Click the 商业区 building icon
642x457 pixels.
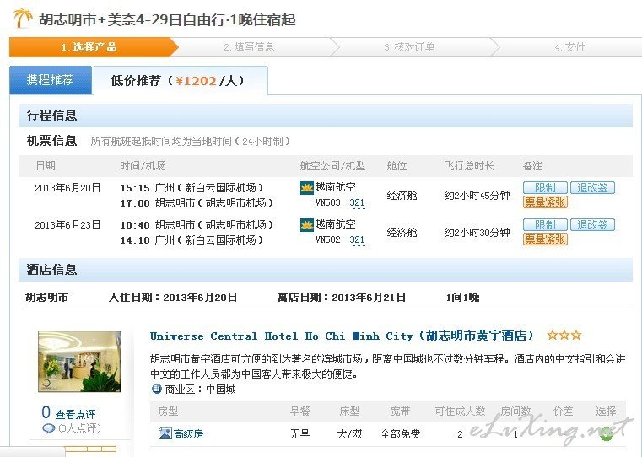point(156,389)
